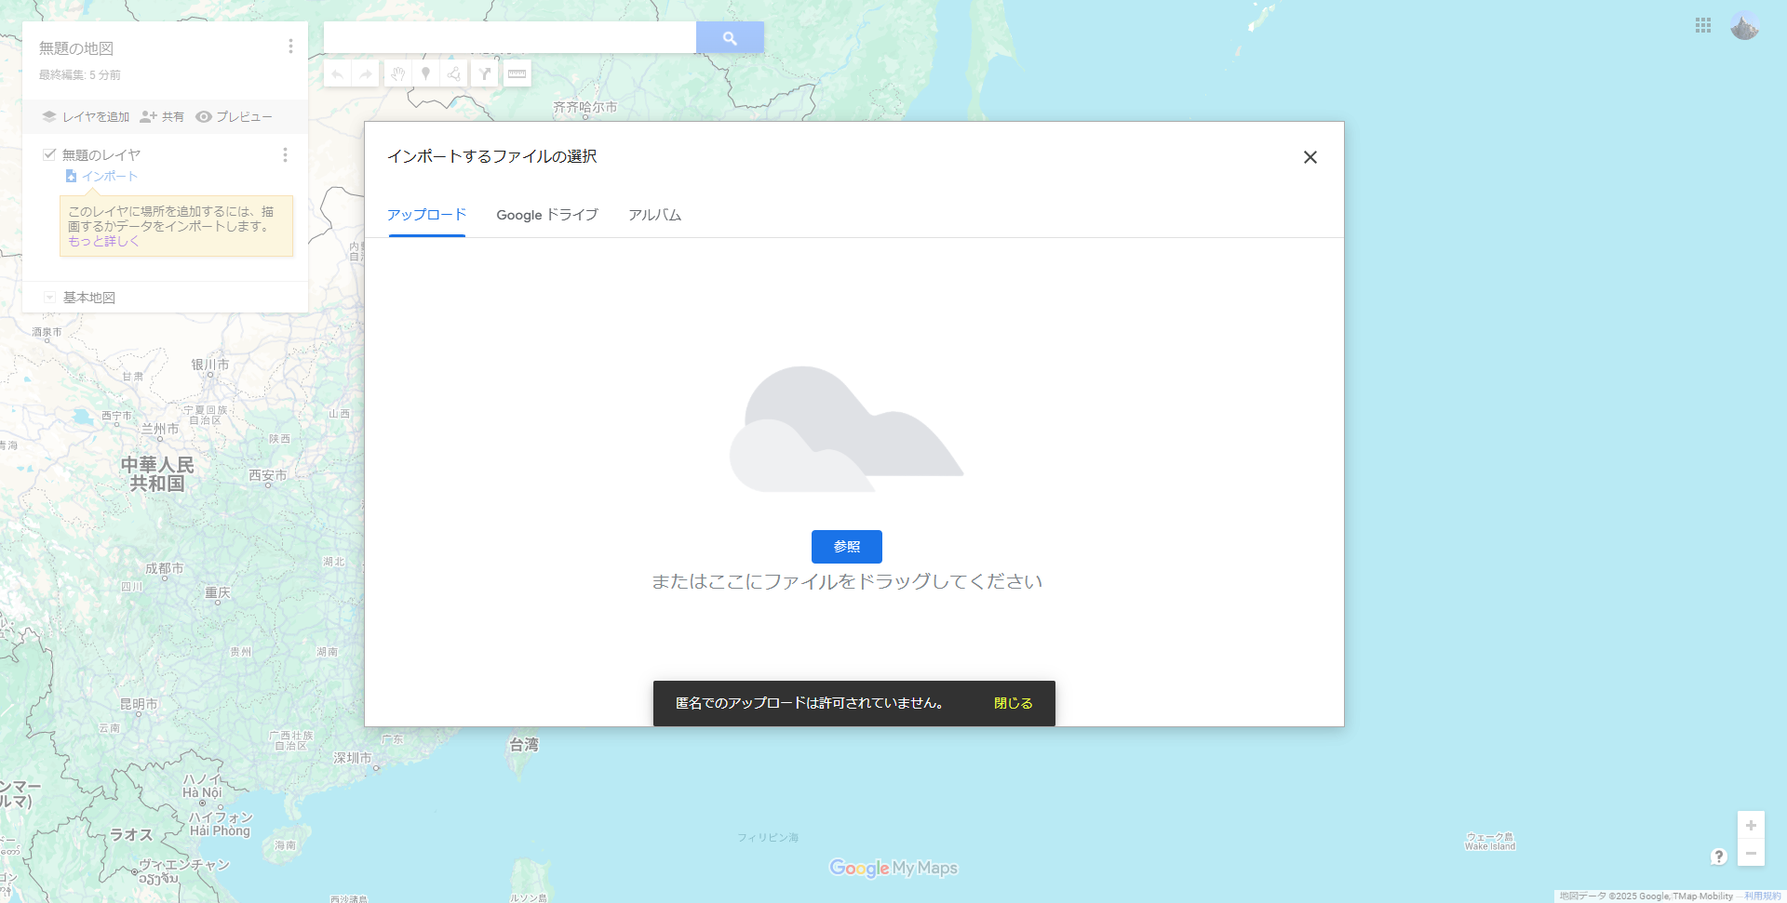Open the map help question mark
Screen dimensions: 1787x903
[x=1718, y=857]
